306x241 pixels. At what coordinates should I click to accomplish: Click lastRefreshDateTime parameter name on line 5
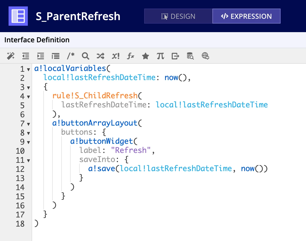[104, 105]
